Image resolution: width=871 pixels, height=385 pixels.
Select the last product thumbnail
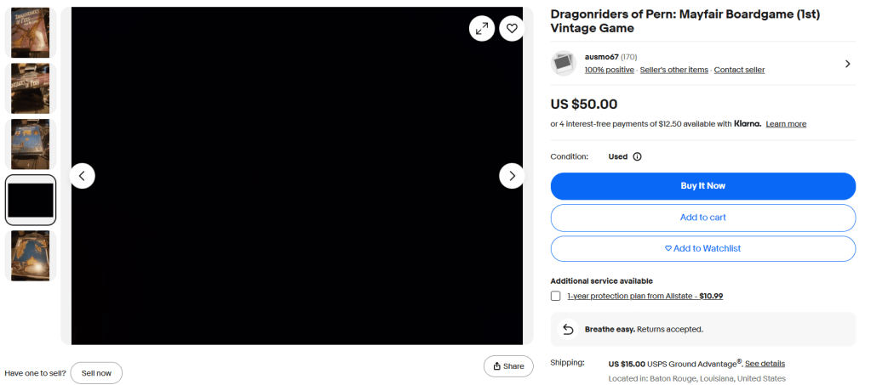point(31,255)
